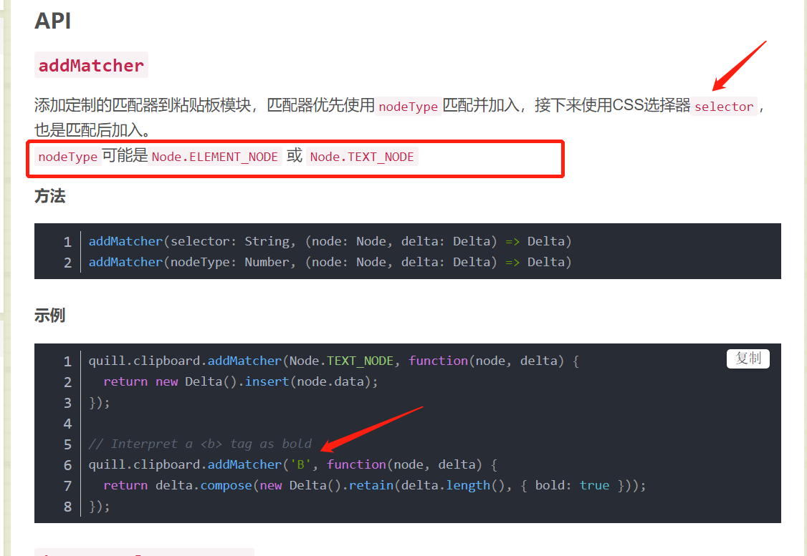This screenshot has width=807, height=556.
Task: Click the highlighted nodeType text inside the red rectangle
Action: click(x=67, y=156)
